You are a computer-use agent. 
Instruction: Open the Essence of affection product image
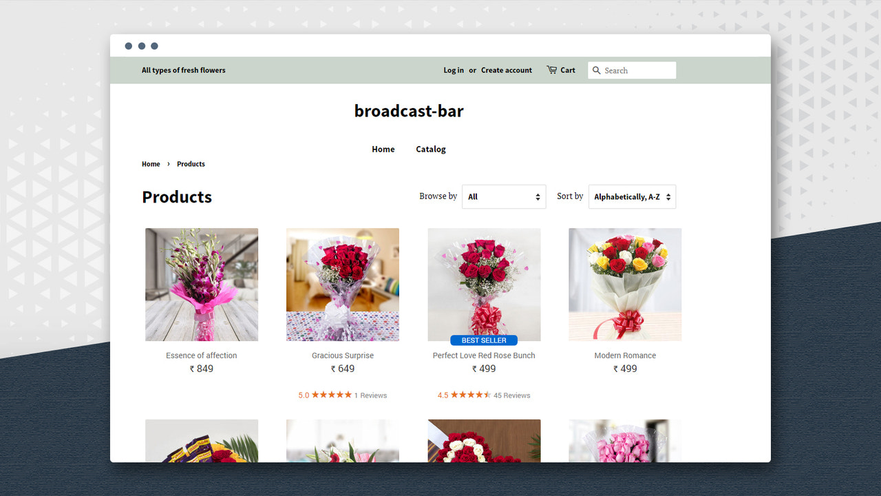[x=201, y=284]
